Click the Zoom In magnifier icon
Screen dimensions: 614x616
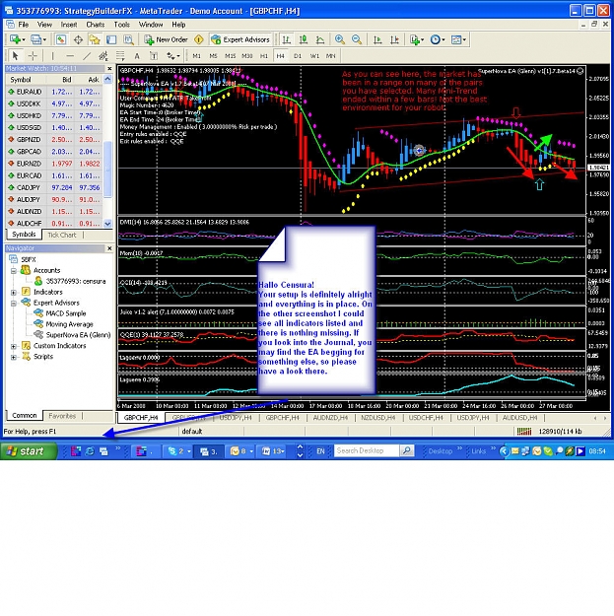340,39
